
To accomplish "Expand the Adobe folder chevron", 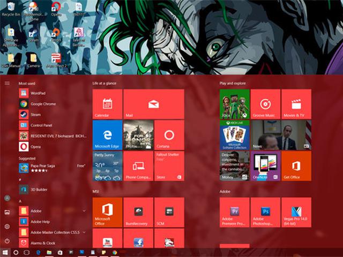I will click(x=84, y=211).
